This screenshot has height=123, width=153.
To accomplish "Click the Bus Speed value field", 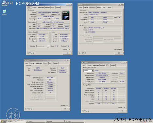I will (x=42, y=39).
